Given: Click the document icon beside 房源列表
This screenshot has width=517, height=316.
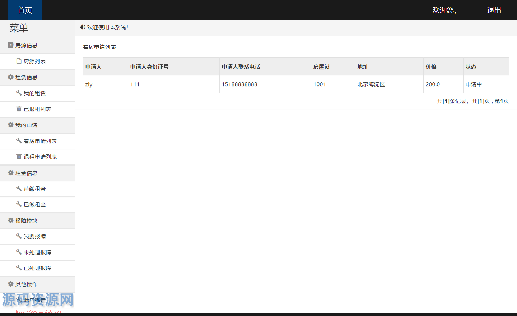Looking at the screenshot, I should pos(19,61).
